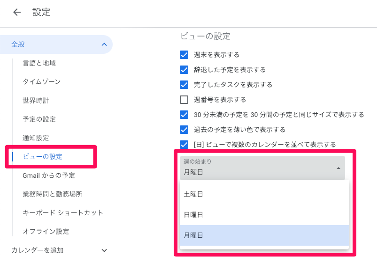The height and width of the screenshot is (263, 377).
Task: Open 予定の設定 section
Action: click(x=39, y=119)
